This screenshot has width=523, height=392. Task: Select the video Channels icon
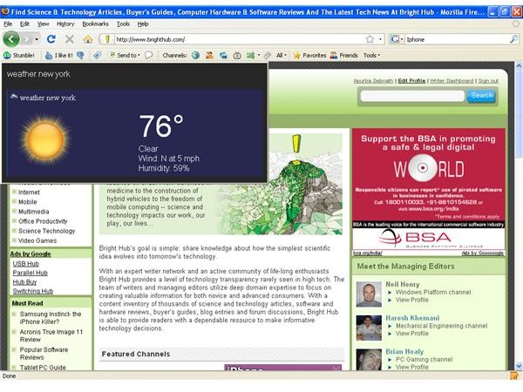point(237,56)
